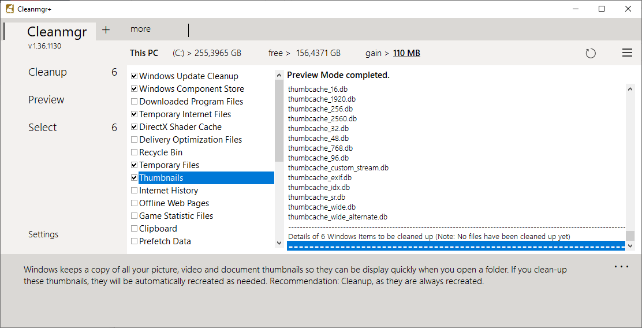This screenshot has height=328, width=642.
Task: Click the 'Preview Mode completed.' heading
Action: tap(338, 75)
